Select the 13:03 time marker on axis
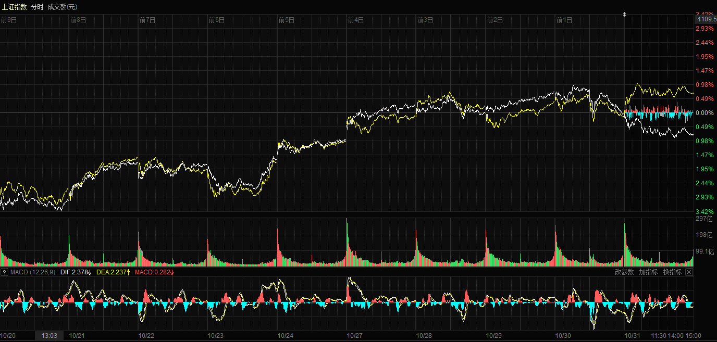Screen dimensions: 717x342 click(x=49, y=336)
